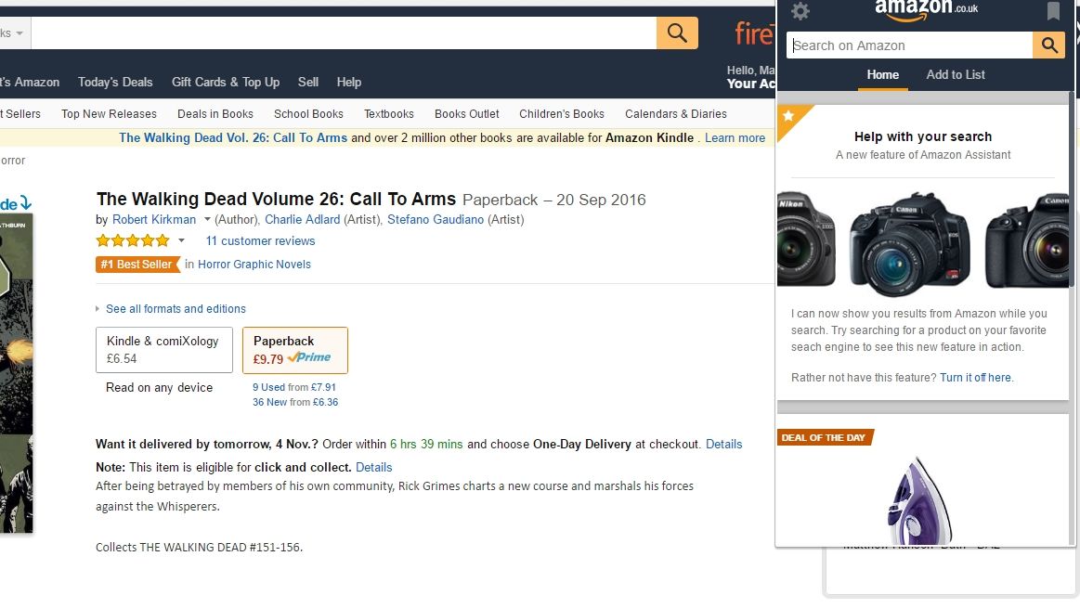Click the bookmark icon in Amazon Assistant header
This screenshot has width=1080, height=608.
[1054, 11]
